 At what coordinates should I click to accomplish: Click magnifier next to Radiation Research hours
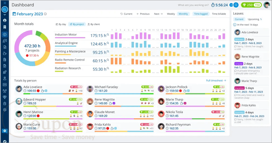[108, 68]
